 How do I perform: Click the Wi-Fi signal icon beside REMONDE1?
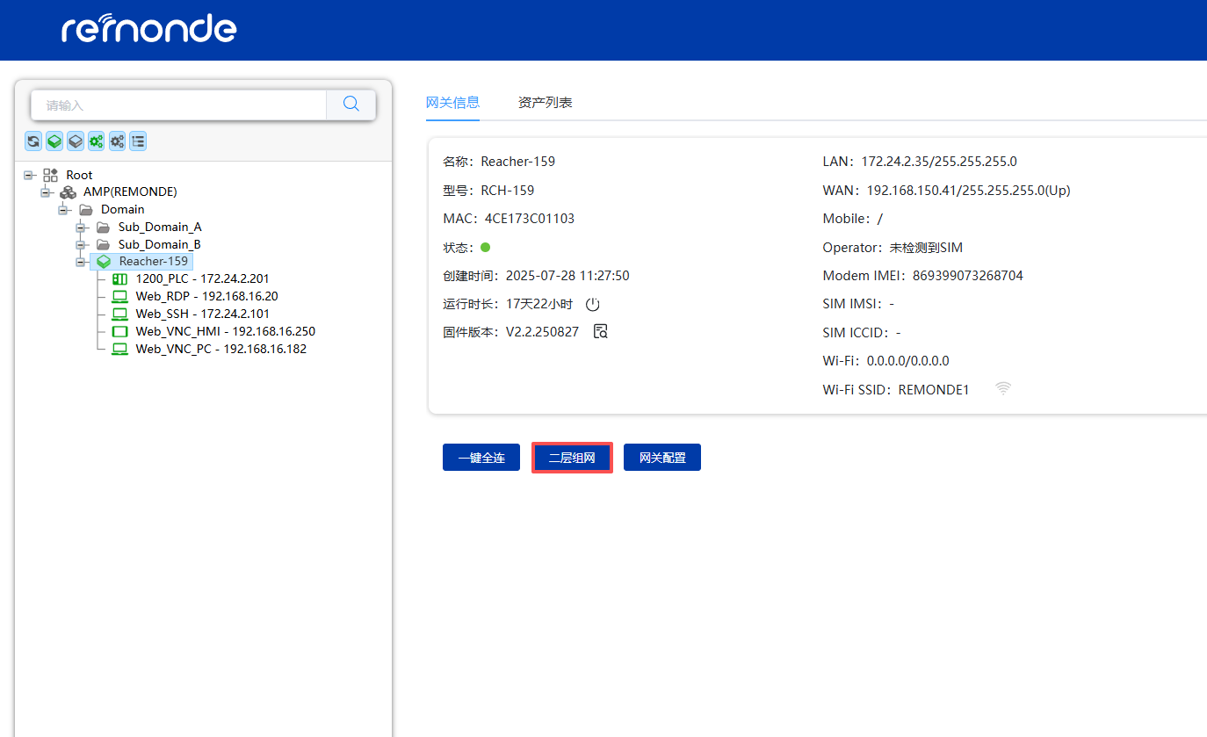coord(1003,388)
